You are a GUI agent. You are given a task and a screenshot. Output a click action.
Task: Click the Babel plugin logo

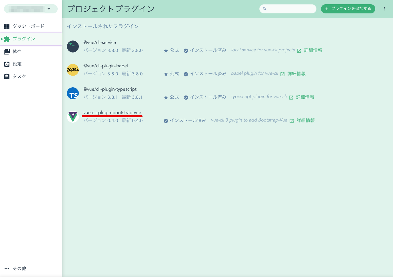[x=73, y=70]
